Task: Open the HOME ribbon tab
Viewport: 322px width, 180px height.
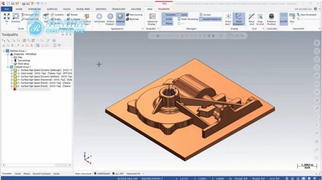Action: pos(19,9)
